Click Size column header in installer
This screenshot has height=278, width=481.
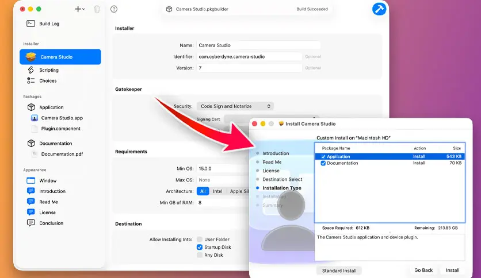click(x=457, y=148)
